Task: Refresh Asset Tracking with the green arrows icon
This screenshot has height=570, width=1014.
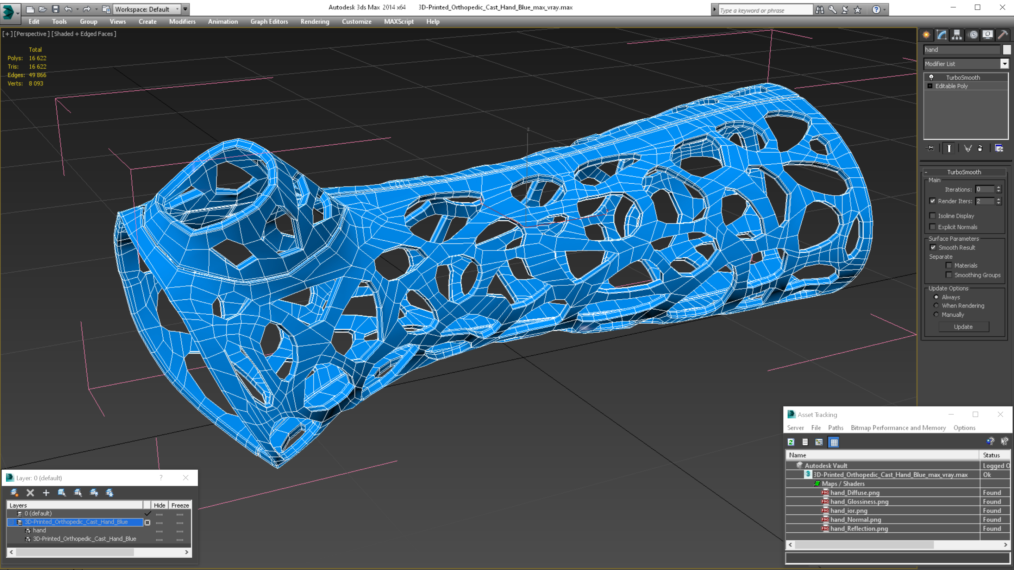Action: point(791,442)
